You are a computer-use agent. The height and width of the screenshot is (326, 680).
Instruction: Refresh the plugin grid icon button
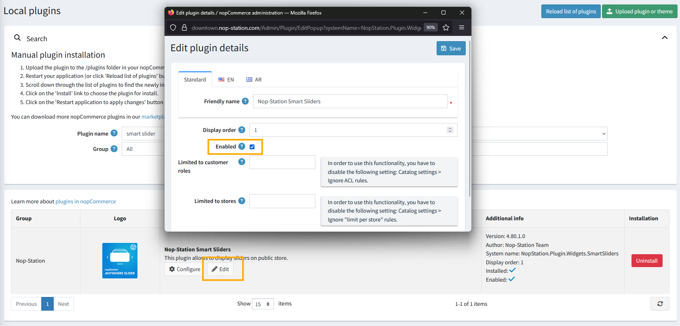[x=660, y=304]
